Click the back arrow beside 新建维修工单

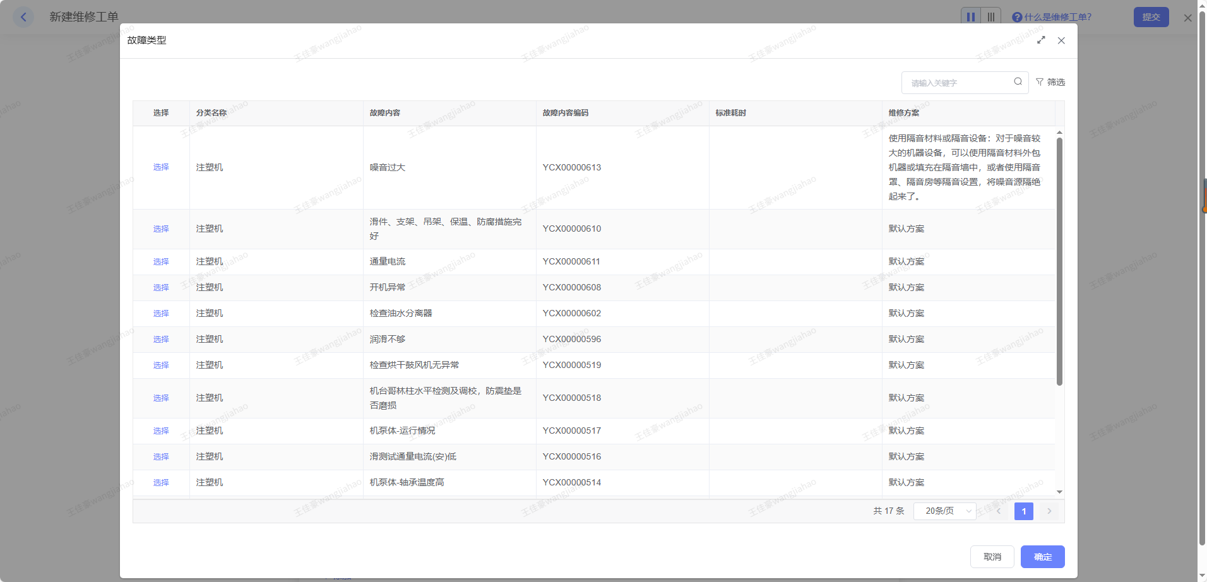(23, 17)
